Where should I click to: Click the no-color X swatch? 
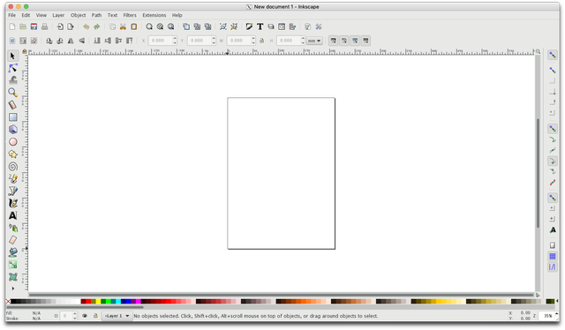coord(8,301)
